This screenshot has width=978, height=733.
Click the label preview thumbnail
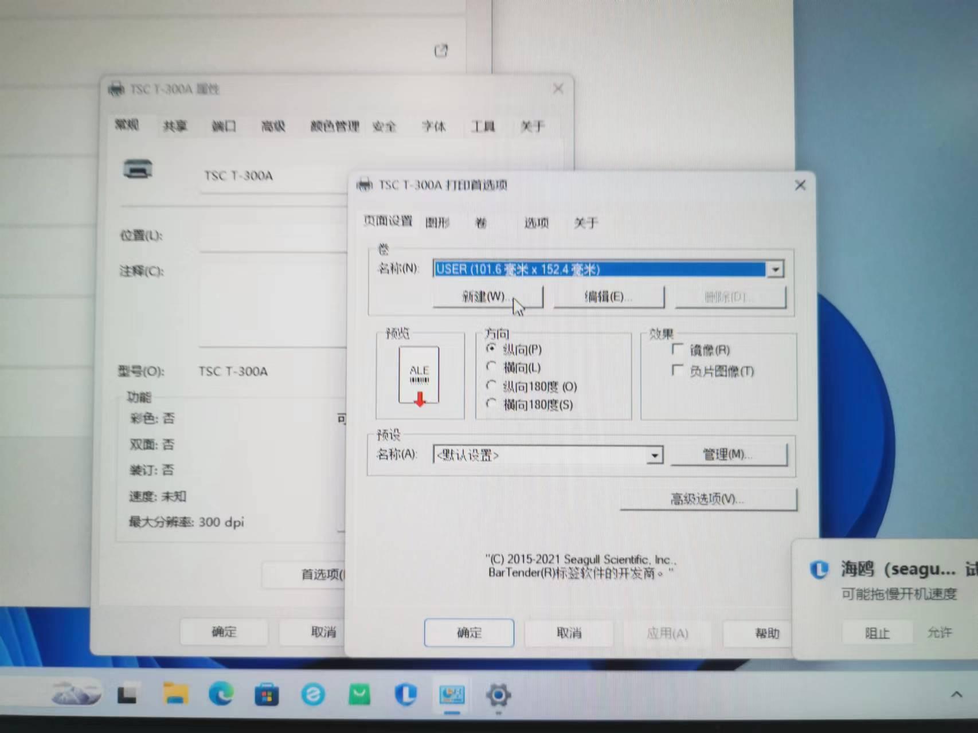tap(419, 376)
